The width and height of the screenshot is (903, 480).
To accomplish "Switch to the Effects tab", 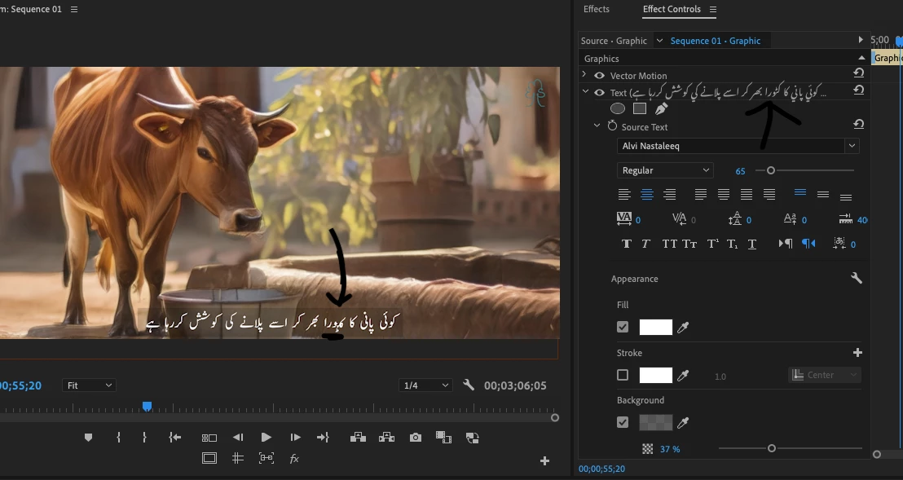I will coord(596,9).
